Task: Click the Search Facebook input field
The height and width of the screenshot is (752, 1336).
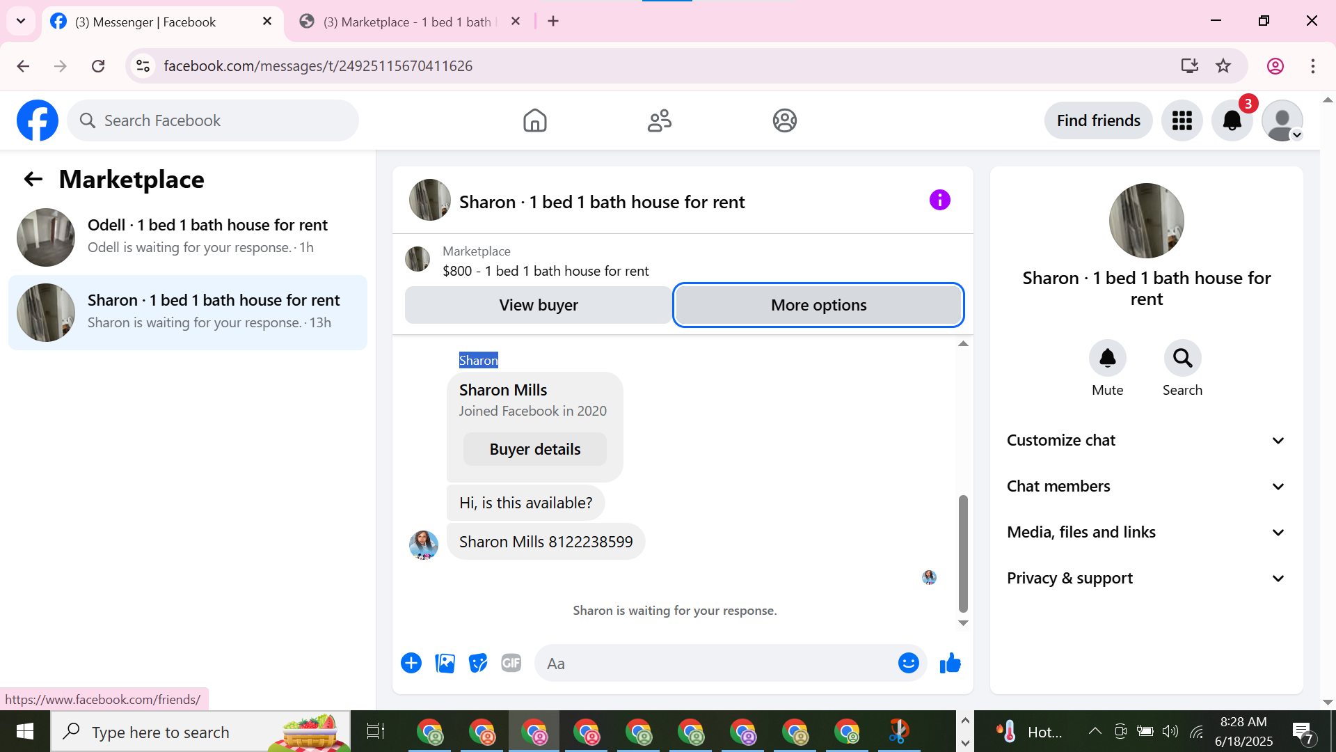Action: click(213, 120)
